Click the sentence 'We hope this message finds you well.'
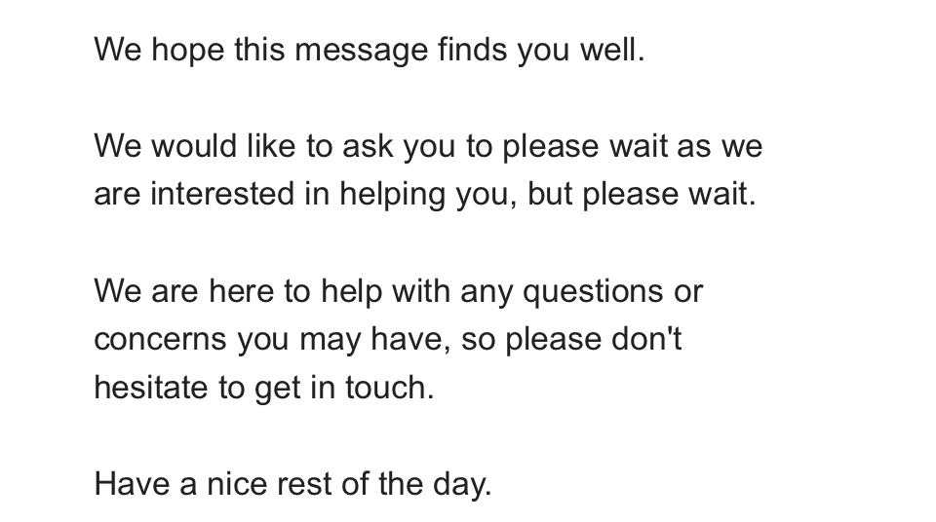The height and width of the screenshot is (522, 936). 370,50
